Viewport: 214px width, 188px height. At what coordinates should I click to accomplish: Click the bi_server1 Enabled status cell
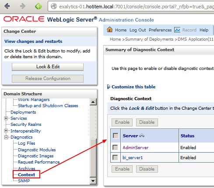[x=188, y=157]
